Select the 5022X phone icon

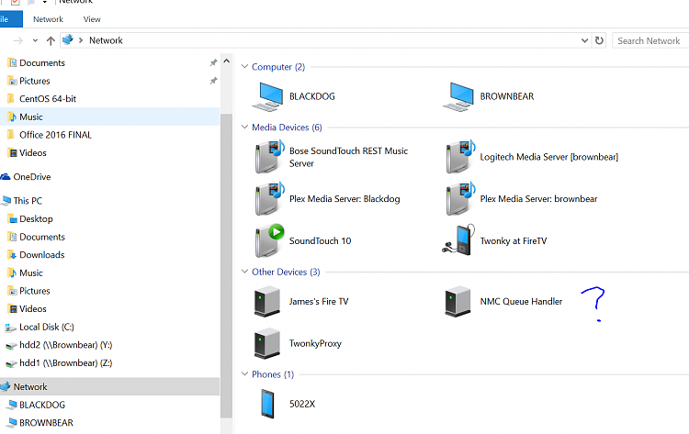coord(267,404)
